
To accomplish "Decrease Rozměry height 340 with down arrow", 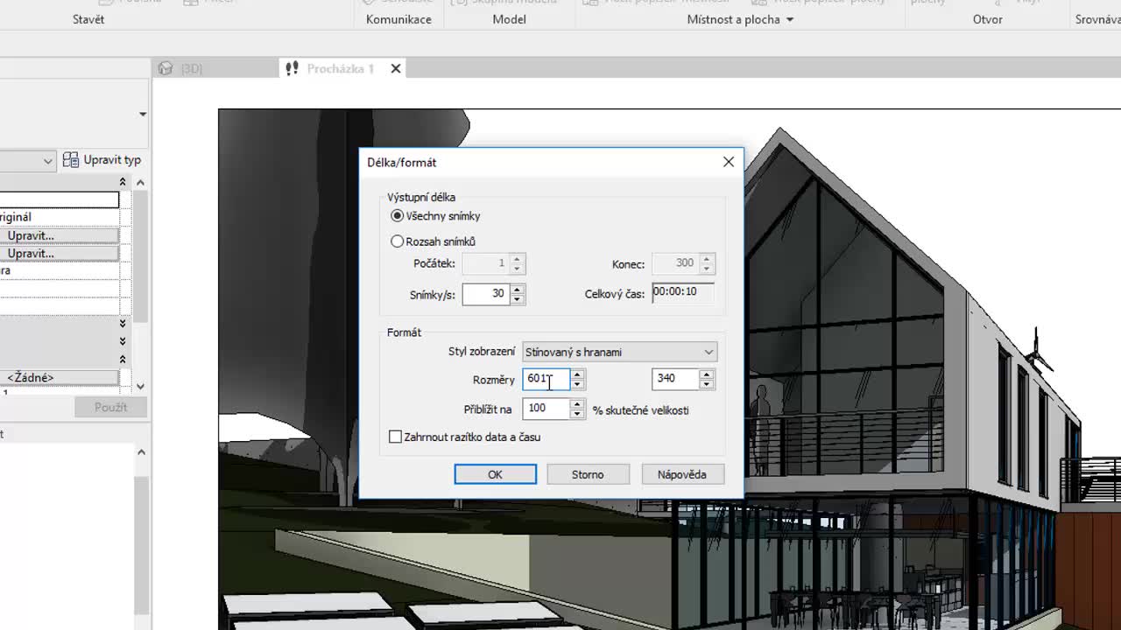I will [x=707, y=384].
